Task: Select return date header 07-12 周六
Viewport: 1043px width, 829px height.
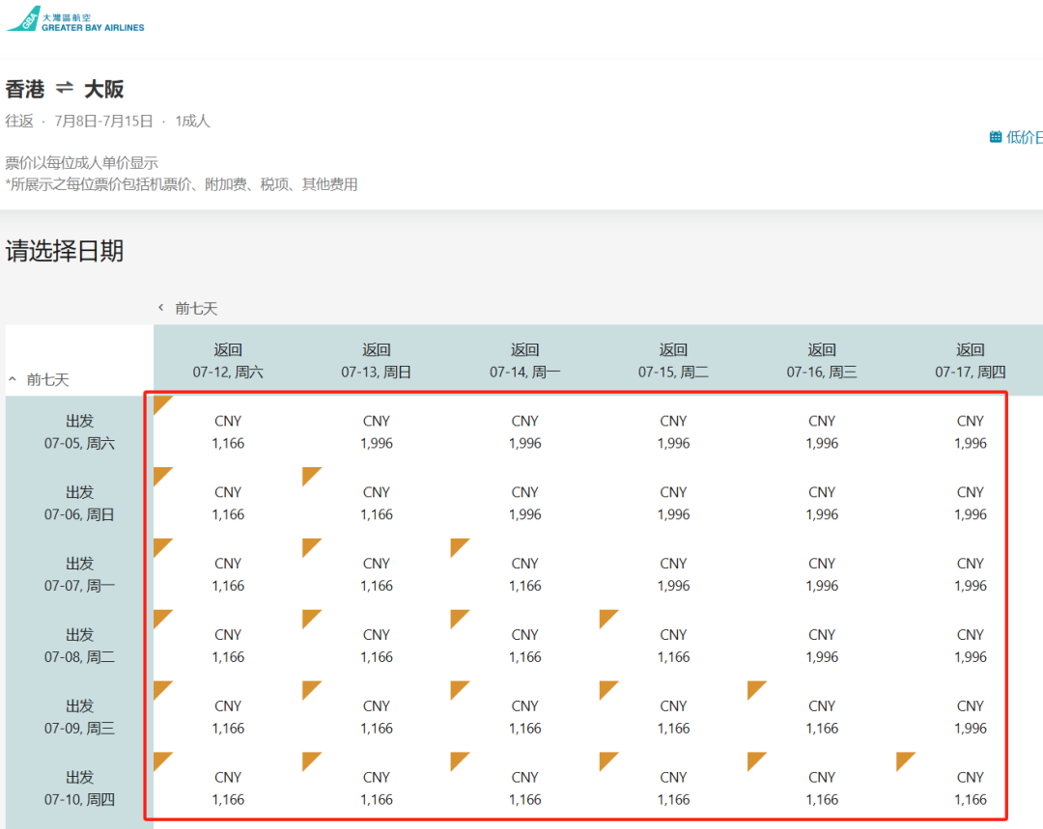Action: click(x=228, y=360)
